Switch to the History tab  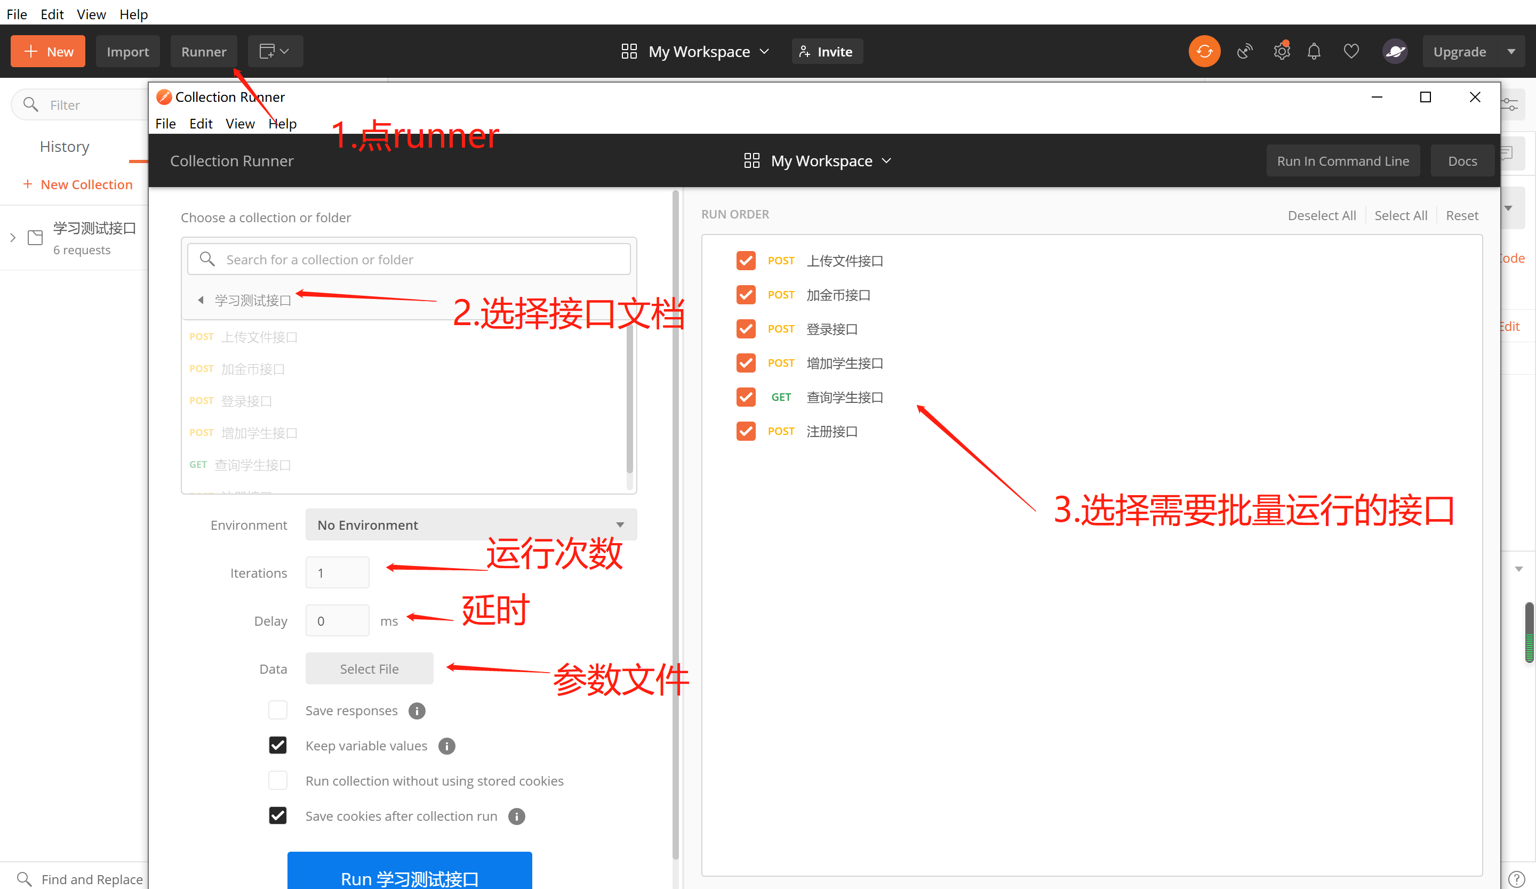(x=64, y=147)
